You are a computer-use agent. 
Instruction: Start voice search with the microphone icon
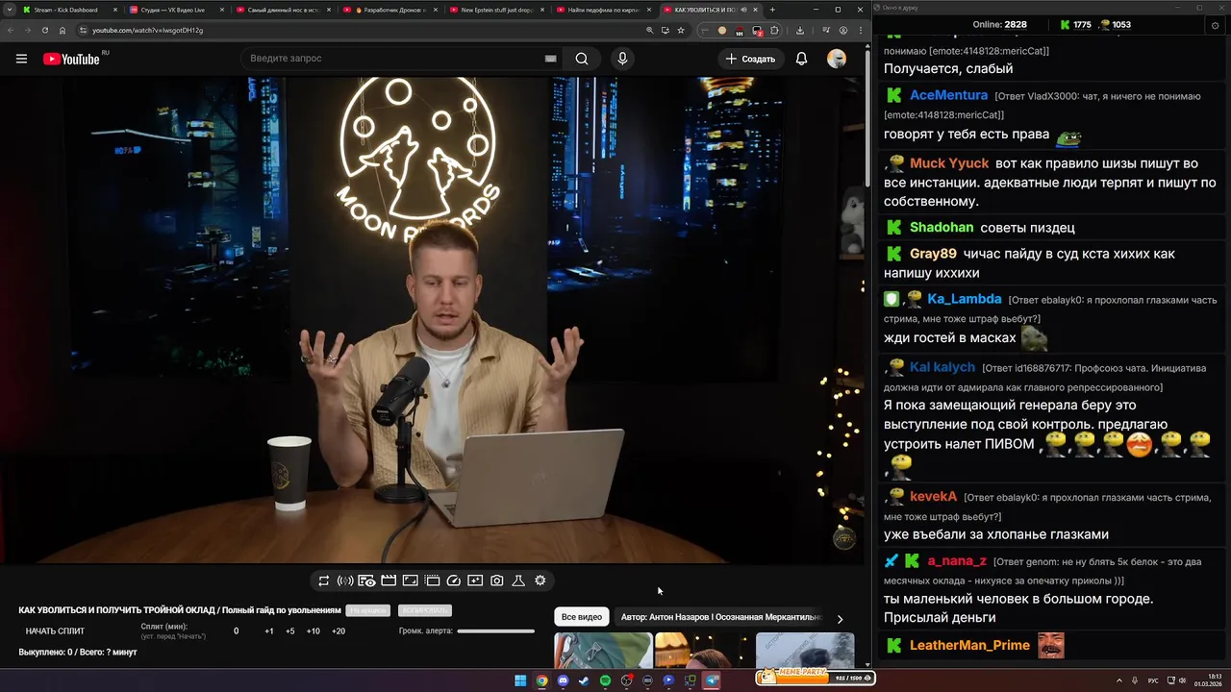622,59
